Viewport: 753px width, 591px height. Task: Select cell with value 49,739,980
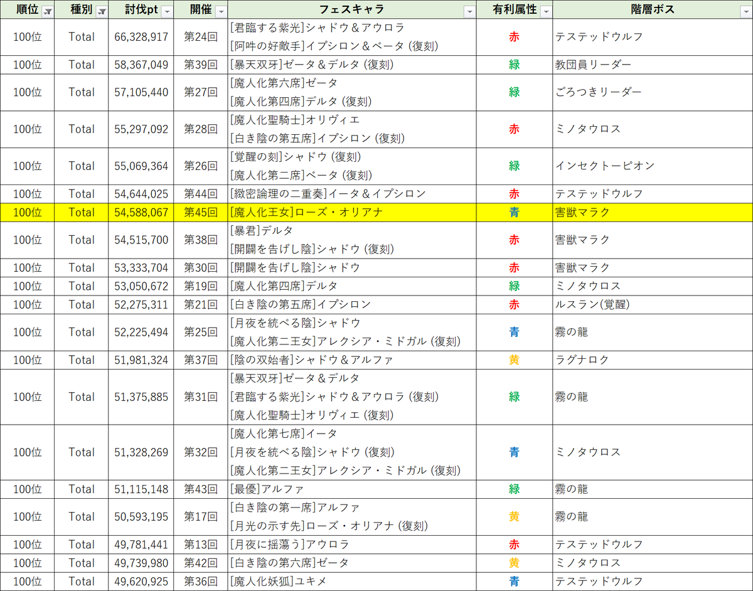pos(141,563)
